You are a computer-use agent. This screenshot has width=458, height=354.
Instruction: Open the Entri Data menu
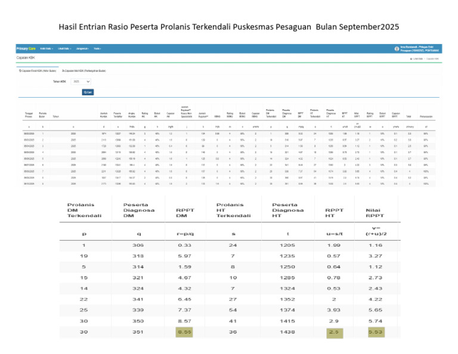click(x=47, y=49)
